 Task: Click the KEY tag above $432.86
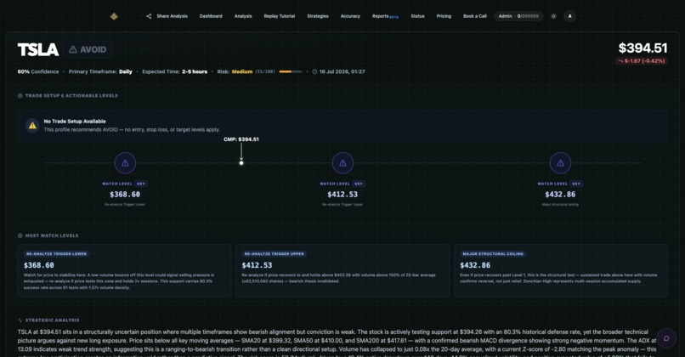576,184
